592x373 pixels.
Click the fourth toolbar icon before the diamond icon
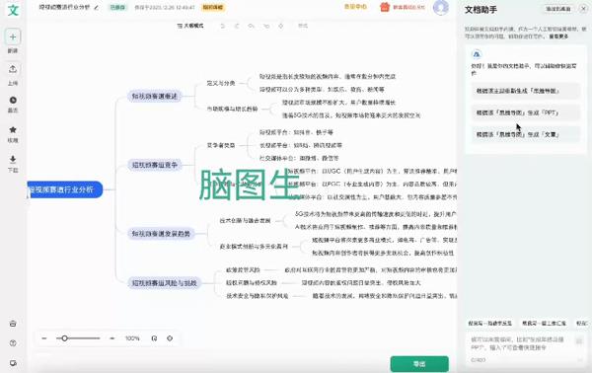pyautogui.click(x=266, y=26)
